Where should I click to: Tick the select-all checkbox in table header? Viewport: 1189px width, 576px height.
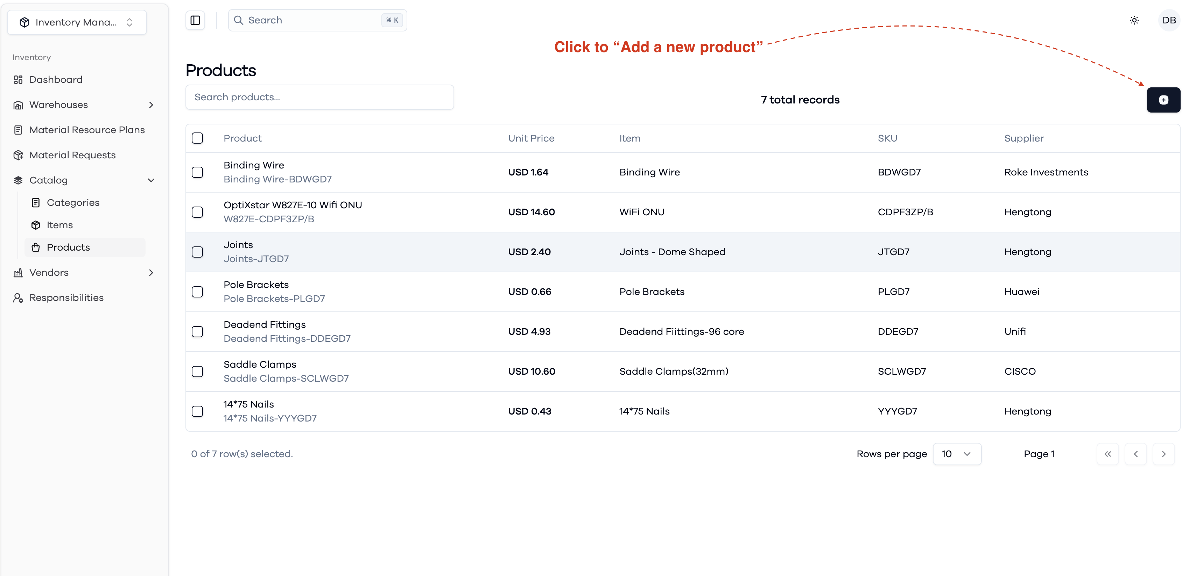tap(197, 138)
